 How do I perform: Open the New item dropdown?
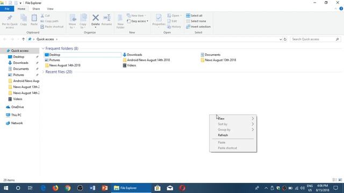(x=136, y=16)
